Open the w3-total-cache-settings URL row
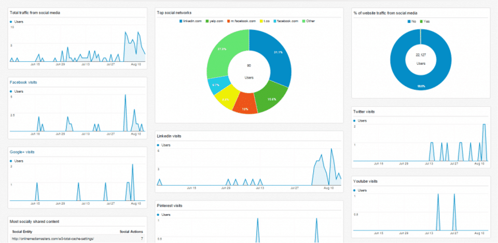Screen dimensions: 498x243 (x=77, y=238)
